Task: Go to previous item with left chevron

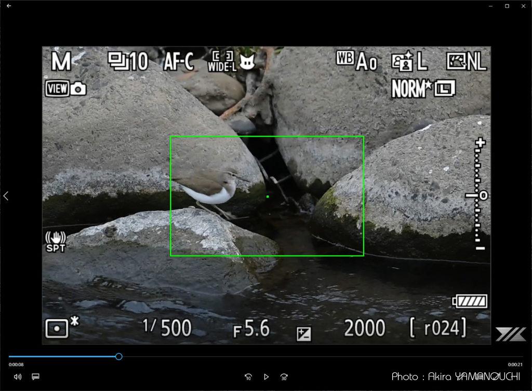Action: click(x=6, y=196)
